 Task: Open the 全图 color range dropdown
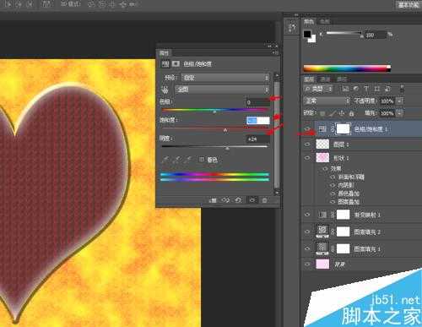pos(222,90)
